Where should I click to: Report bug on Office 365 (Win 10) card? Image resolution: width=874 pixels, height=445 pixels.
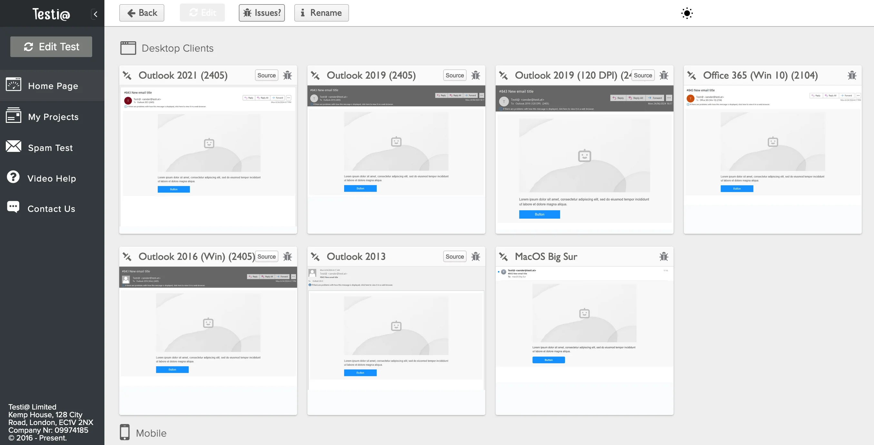(x=852, y=75)
